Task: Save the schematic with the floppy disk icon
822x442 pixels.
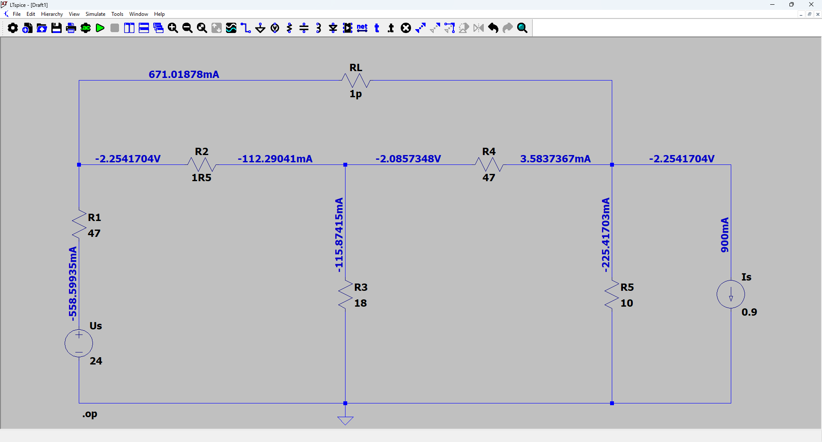Action: click(x=57, y=28)
